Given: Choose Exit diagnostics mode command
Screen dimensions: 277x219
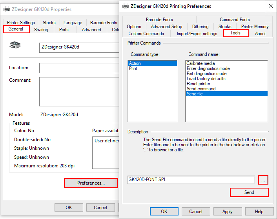Looking at the screenshot, I should pos(227,74).
